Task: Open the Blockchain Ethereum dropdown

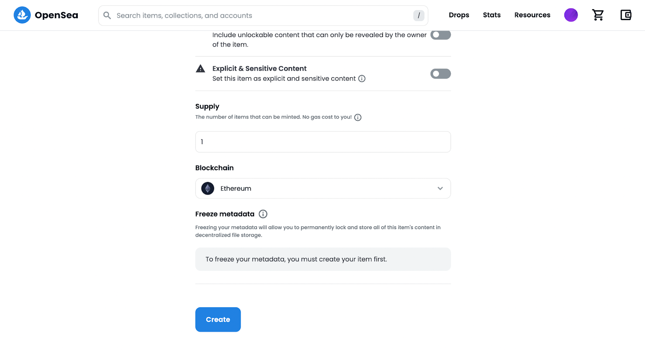Action: 322,188
